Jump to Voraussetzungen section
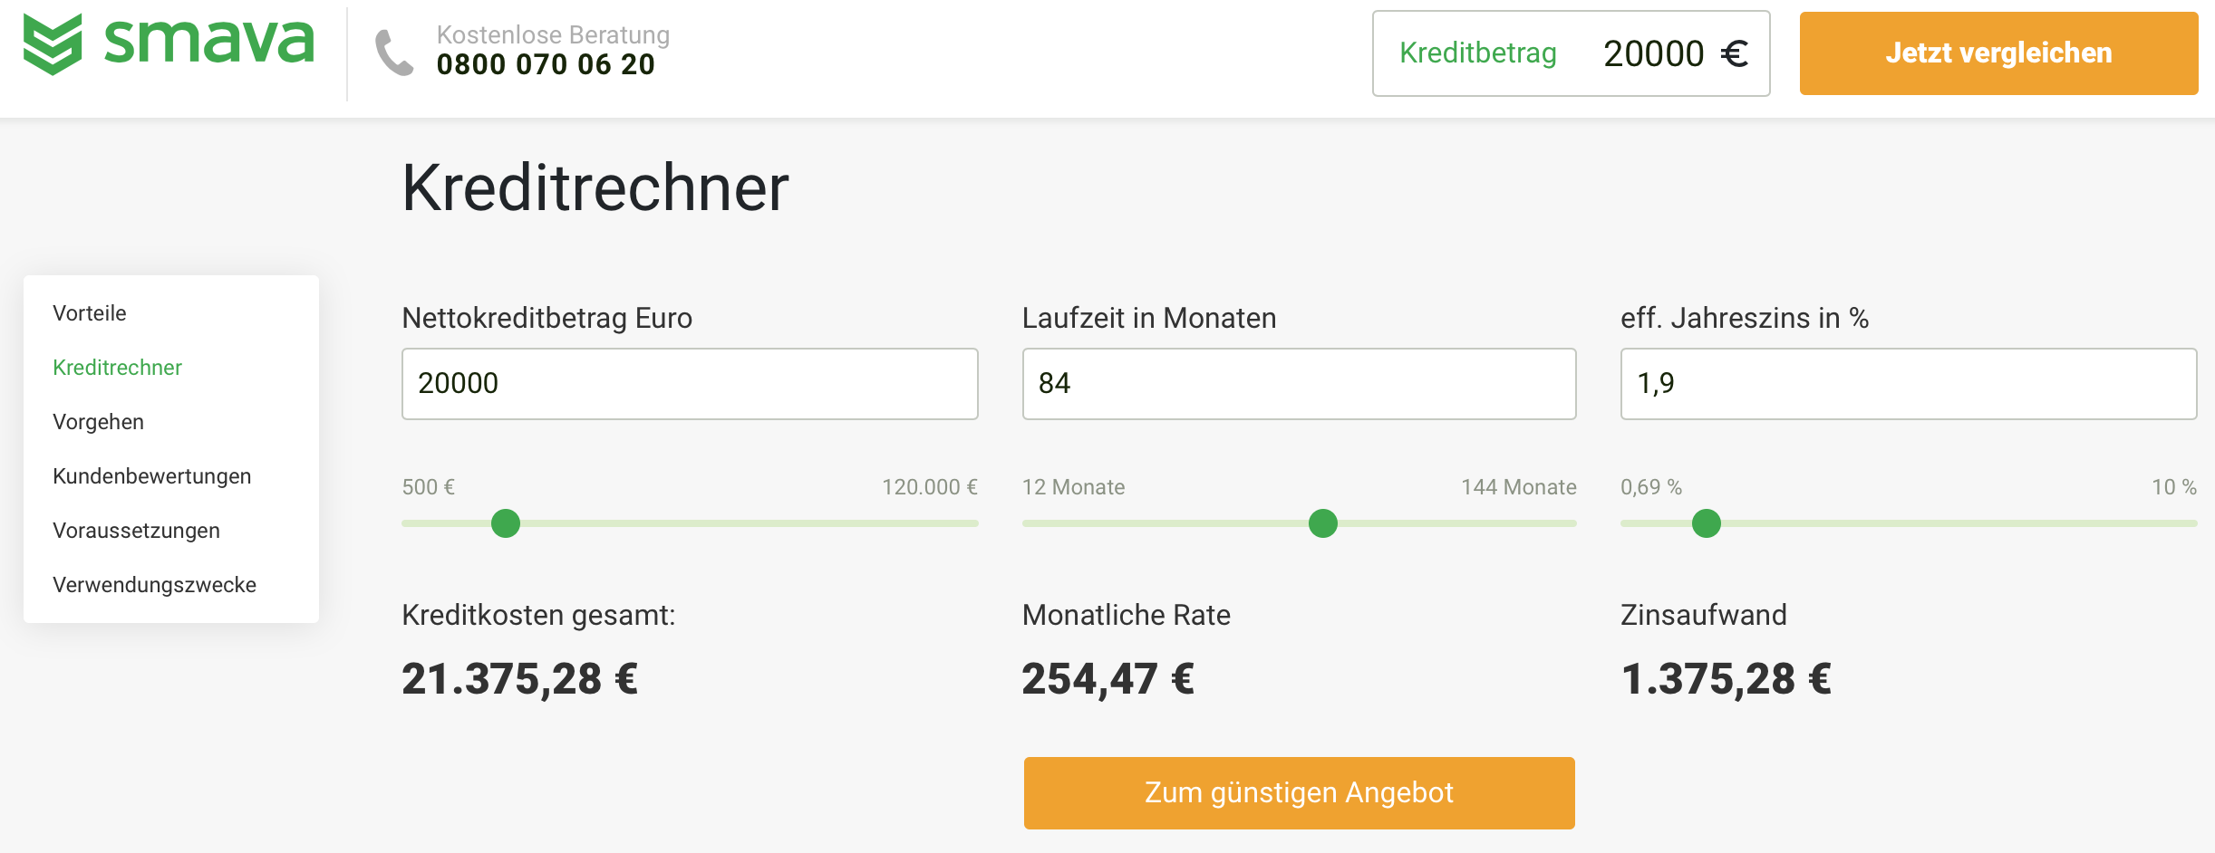Screen dimensions: 2215x853 pyautogui.click(x=136, y=531)
